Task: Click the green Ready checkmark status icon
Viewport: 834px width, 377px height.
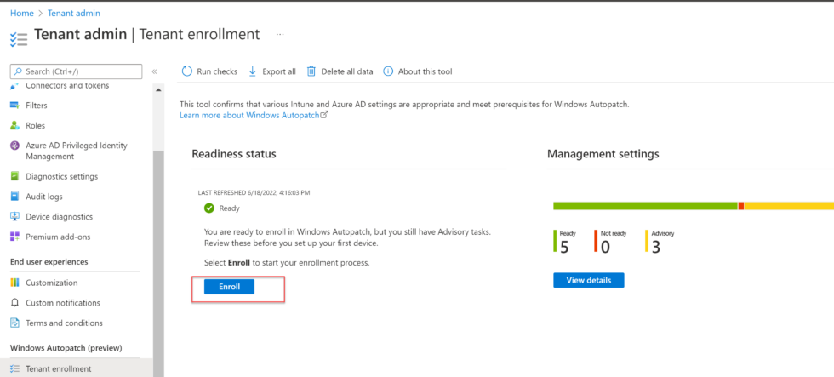Action: click(209, 208)
